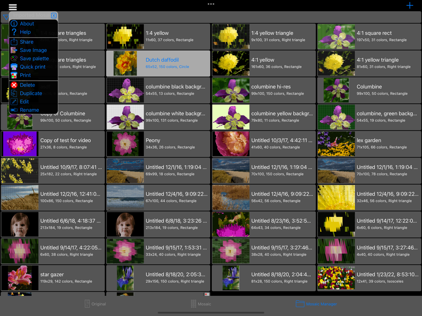Select "Untitled 6/6/18, 4:18:37" title

pos(70,221)
